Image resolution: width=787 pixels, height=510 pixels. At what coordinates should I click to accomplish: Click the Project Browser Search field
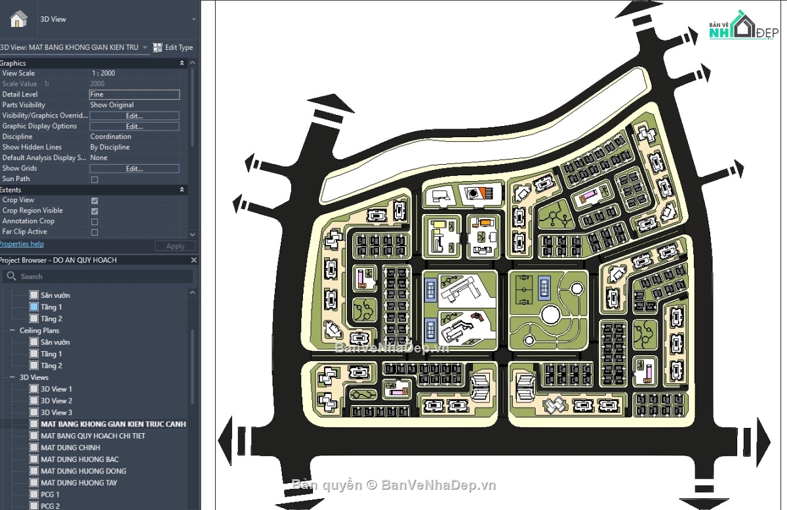pyautogui.click(x=98, y=276)
